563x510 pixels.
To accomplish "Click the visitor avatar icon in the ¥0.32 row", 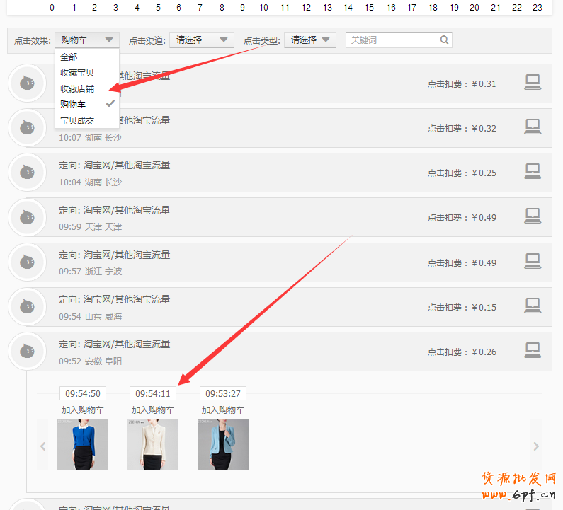I will 28,128.
